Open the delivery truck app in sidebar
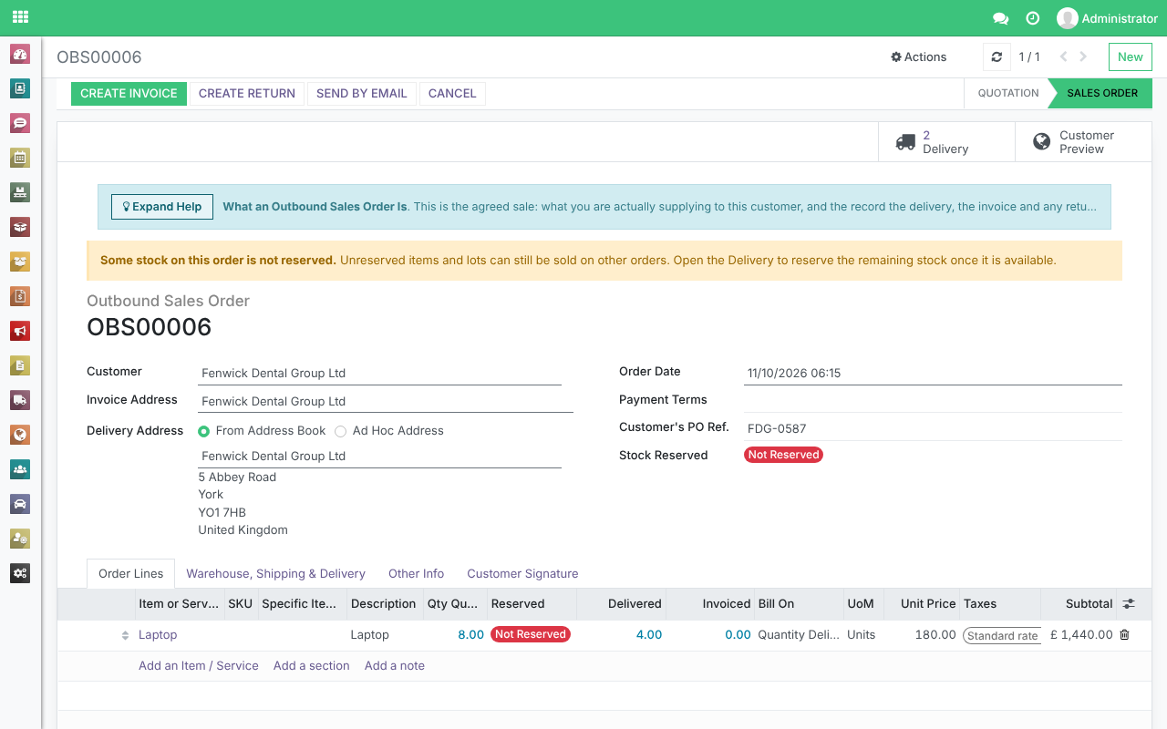The height and width of the screenshot is (729, 1167). [20, 400]
